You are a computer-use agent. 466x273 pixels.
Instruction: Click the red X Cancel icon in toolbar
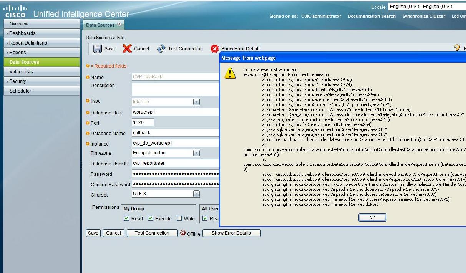click(127, 49)
